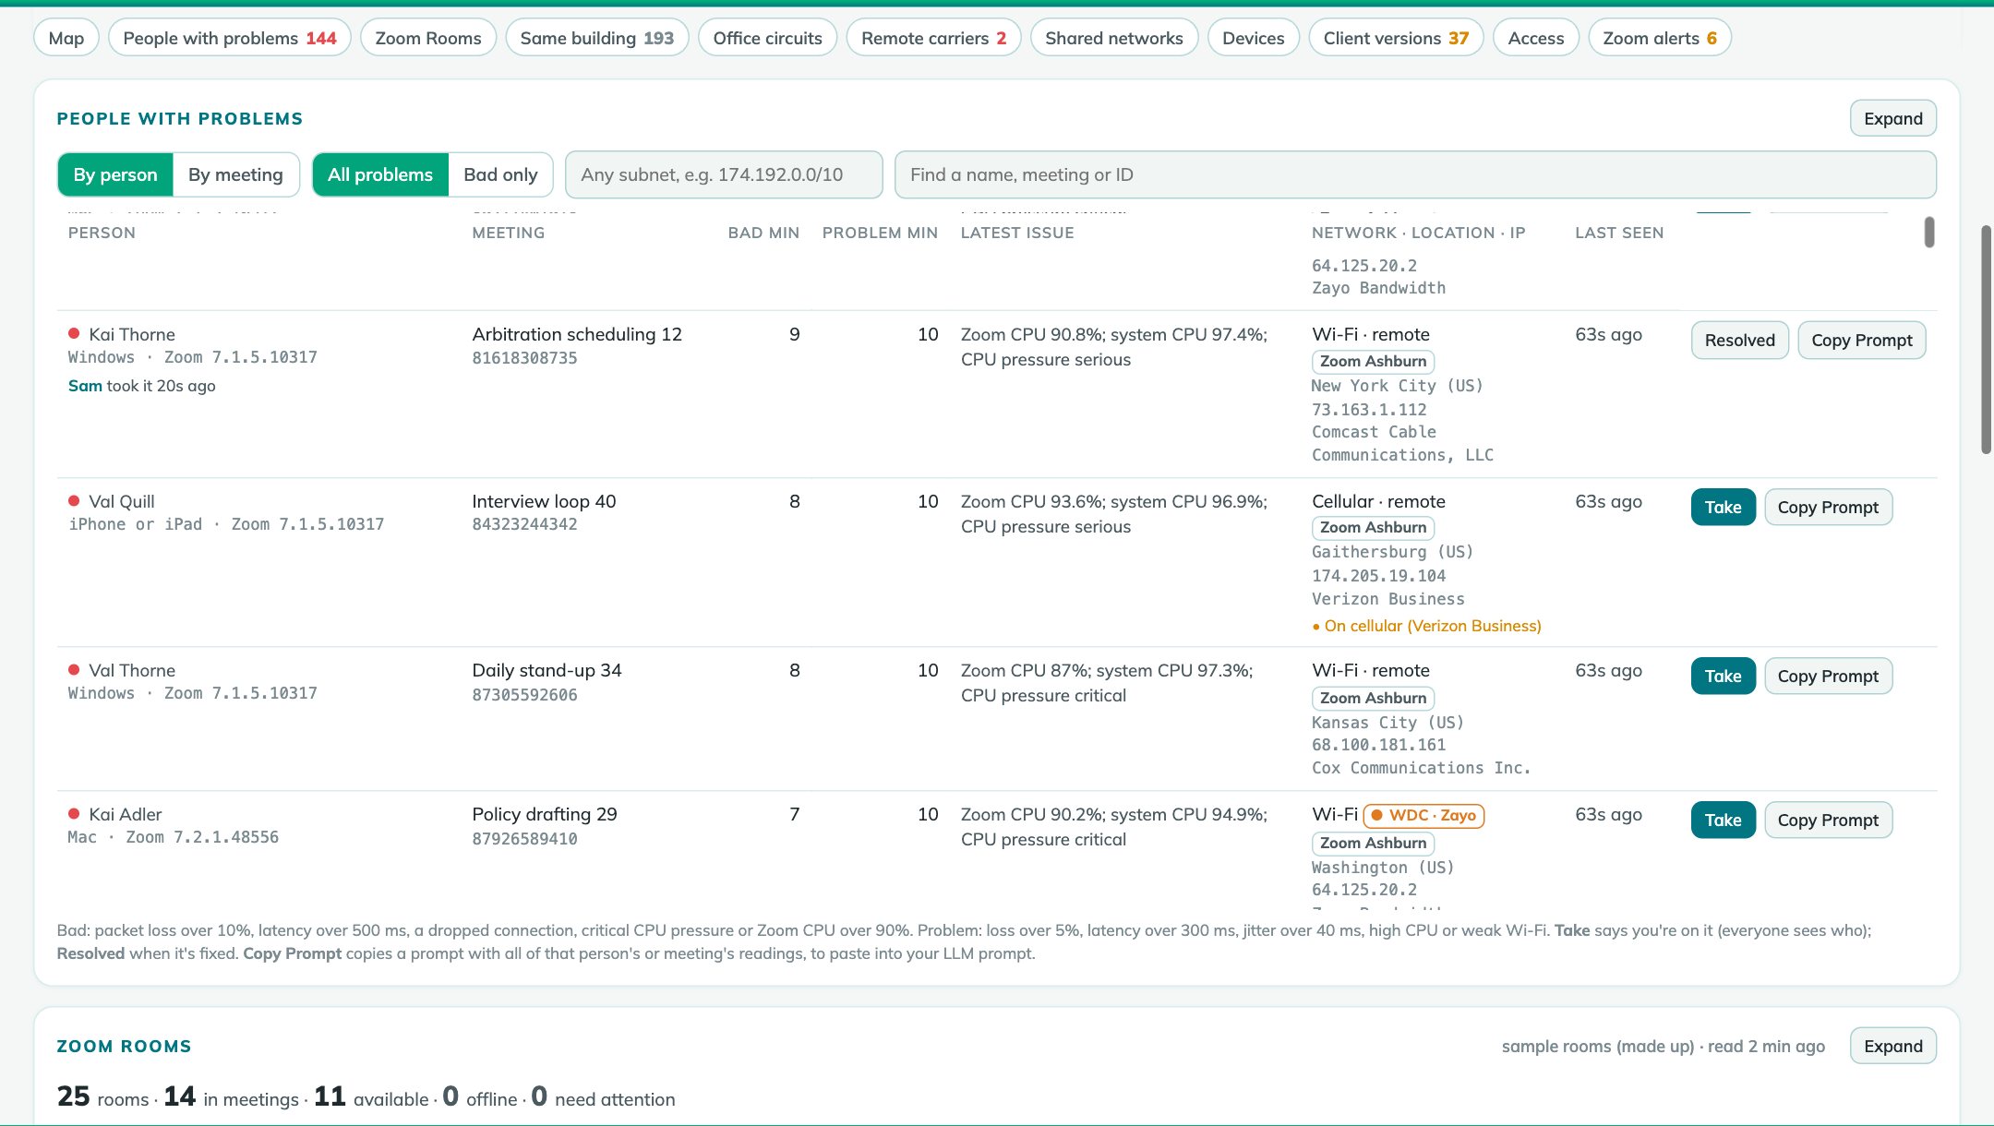Click the On cellular (Verizon Business) note
The width and height of the screenshot is (1994, 1126).
click(x=1426, y=626)
